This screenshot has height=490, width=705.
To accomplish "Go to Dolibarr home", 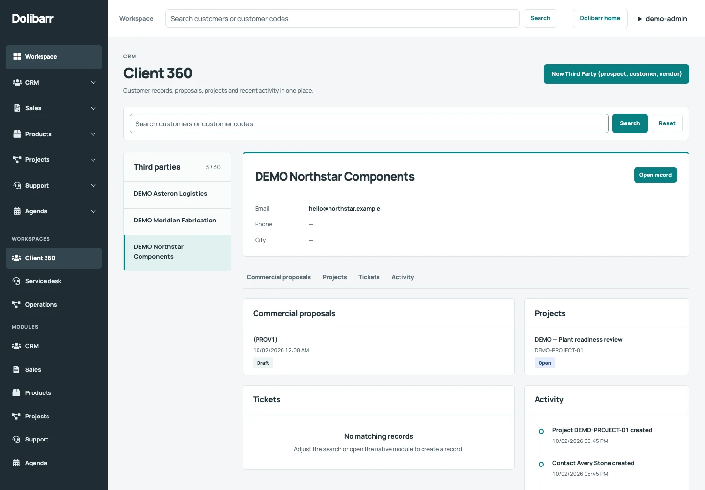I will 600,19.
